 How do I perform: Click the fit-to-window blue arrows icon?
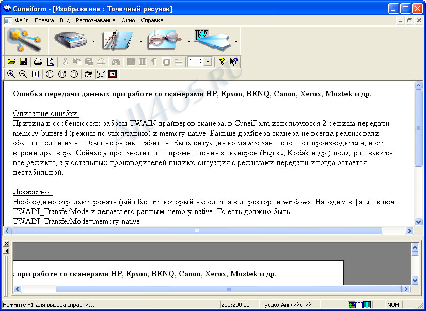pos(35,74)
